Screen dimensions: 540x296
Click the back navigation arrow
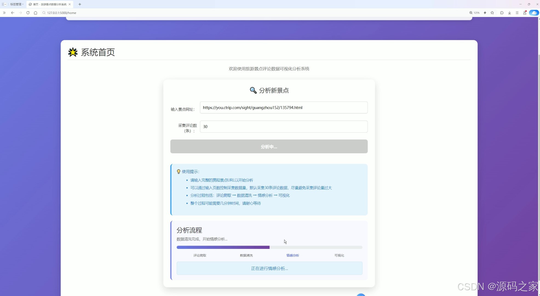pyautogui.click(x=13, y=13)
